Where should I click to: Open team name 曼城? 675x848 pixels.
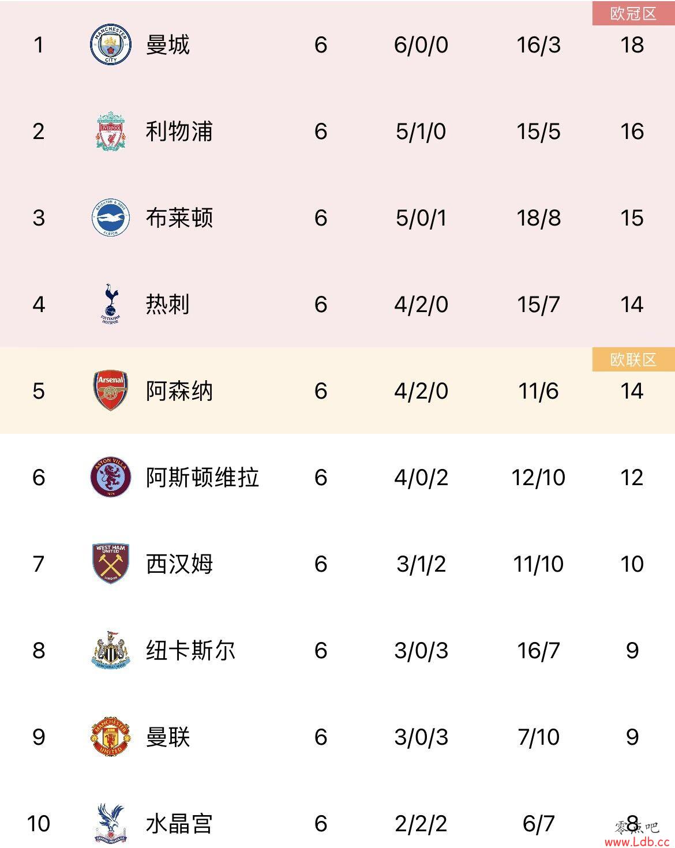167,44
